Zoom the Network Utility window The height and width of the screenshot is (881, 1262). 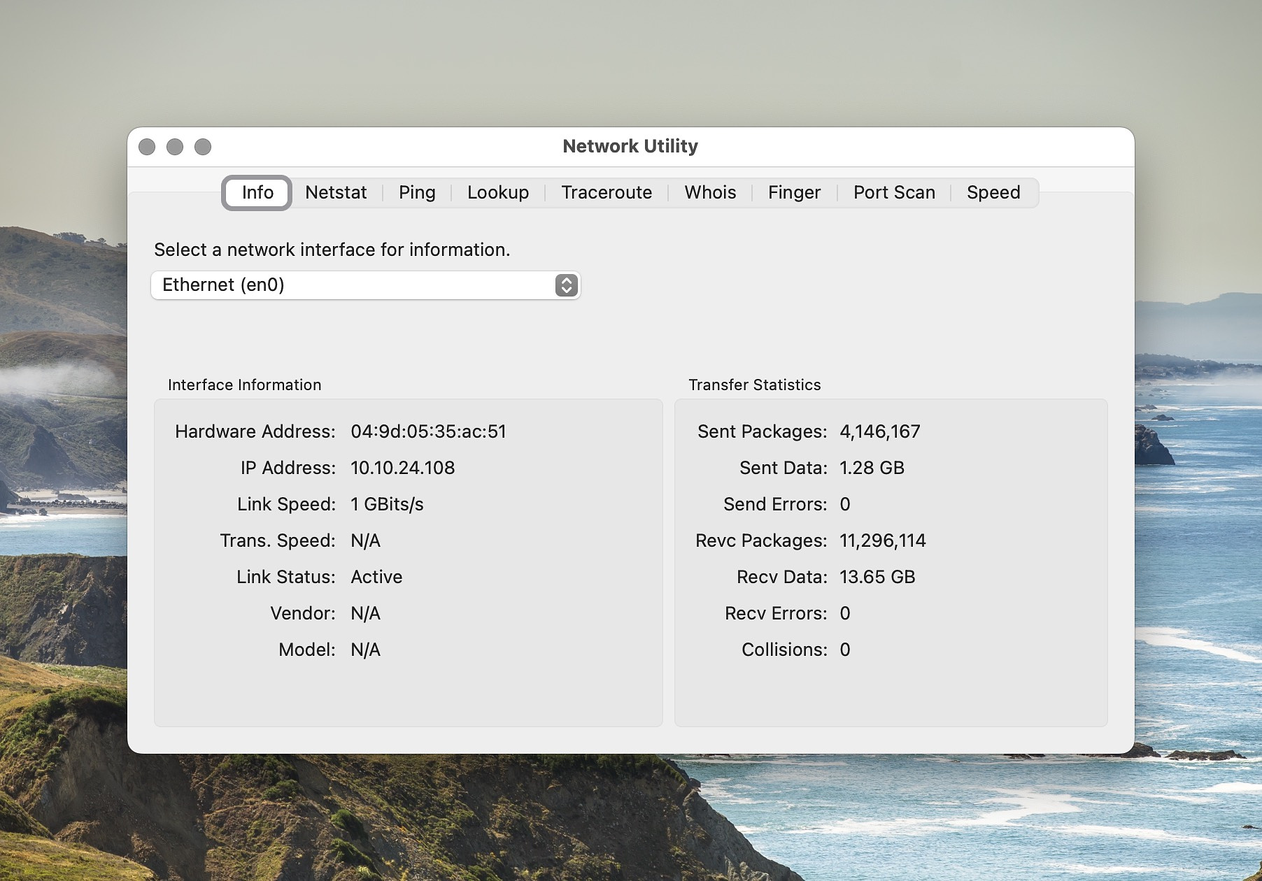pyautogui.click(x=203, y=147)
